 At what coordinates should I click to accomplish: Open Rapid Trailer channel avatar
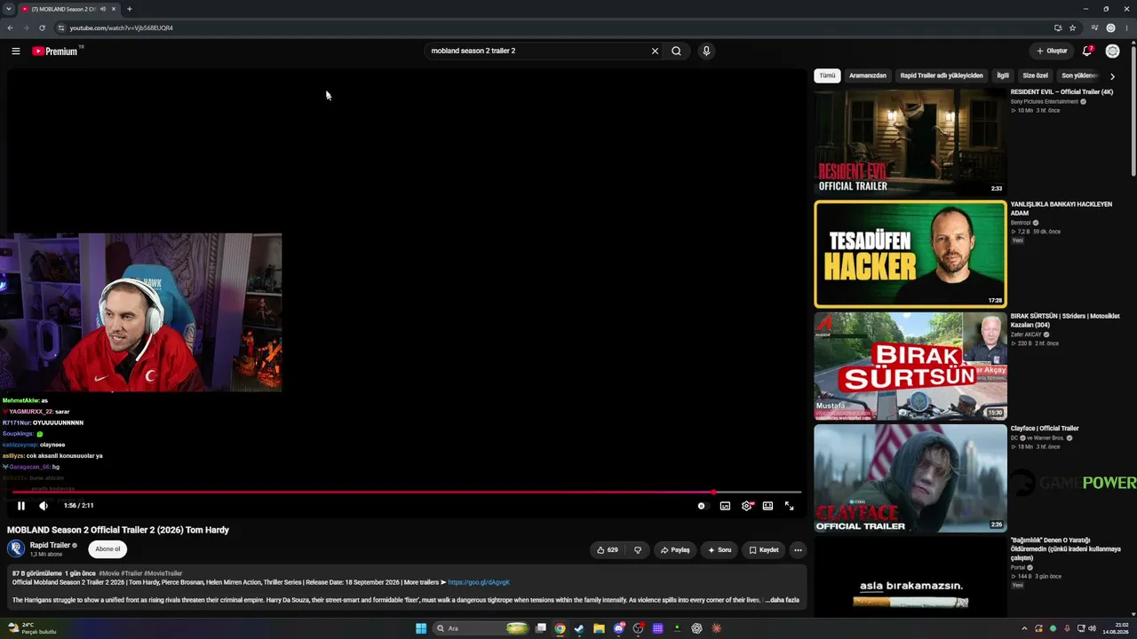click(x=16, y=548)
